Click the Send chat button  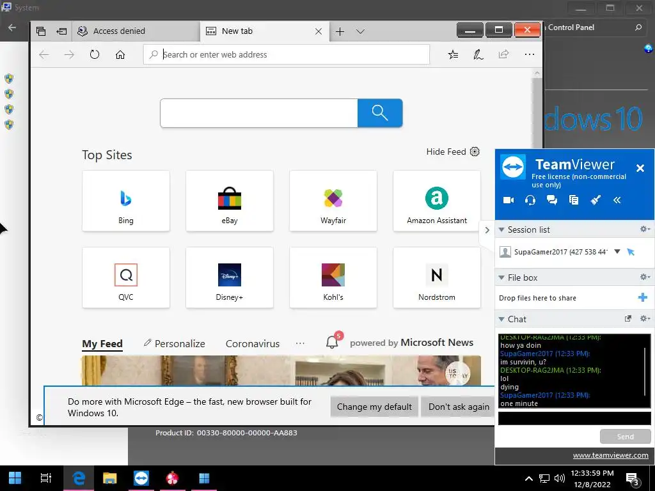click(626, 436)
